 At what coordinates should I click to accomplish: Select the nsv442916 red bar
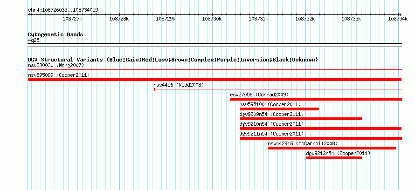pos(332,148)
